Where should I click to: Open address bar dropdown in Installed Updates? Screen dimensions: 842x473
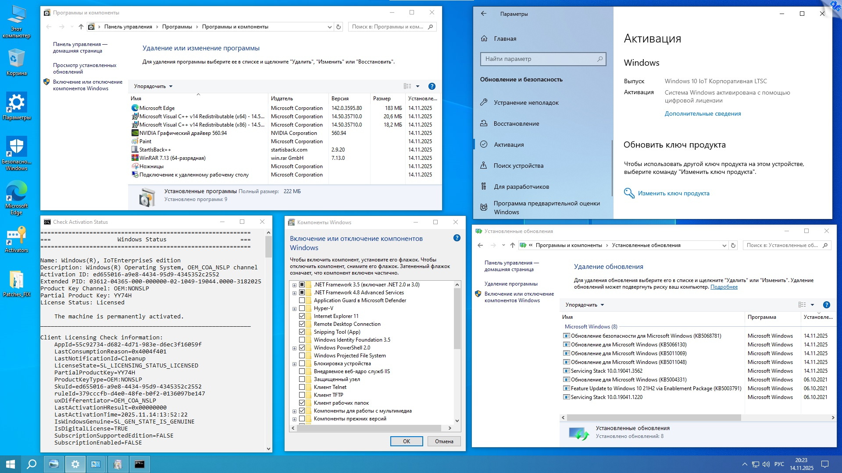point(724,246)
